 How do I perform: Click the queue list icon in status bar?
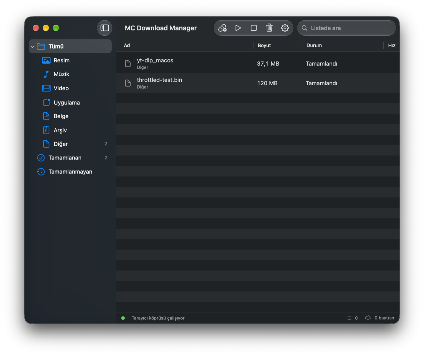[x=349, y=318]
